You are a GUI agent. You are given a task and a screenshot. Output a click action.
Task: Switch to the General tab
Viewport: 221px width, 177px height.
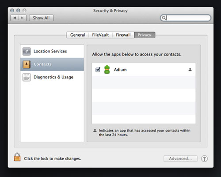pos(78,35)
